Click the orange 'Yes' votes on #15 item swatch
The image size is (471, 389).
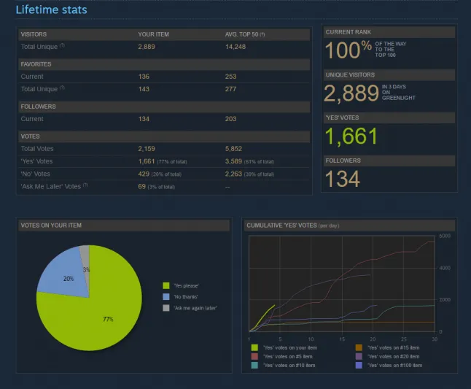pos(359,347)
